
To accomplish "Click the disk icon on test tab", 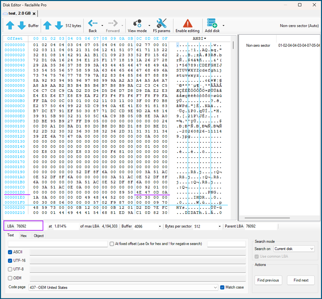I will 5,14.
